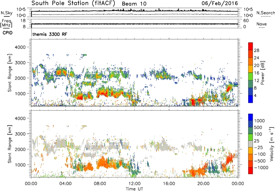Click "Slant Range [km]" label of velocity panel
Viewport: 275px width, 191px height.
[x=10, y=144]
